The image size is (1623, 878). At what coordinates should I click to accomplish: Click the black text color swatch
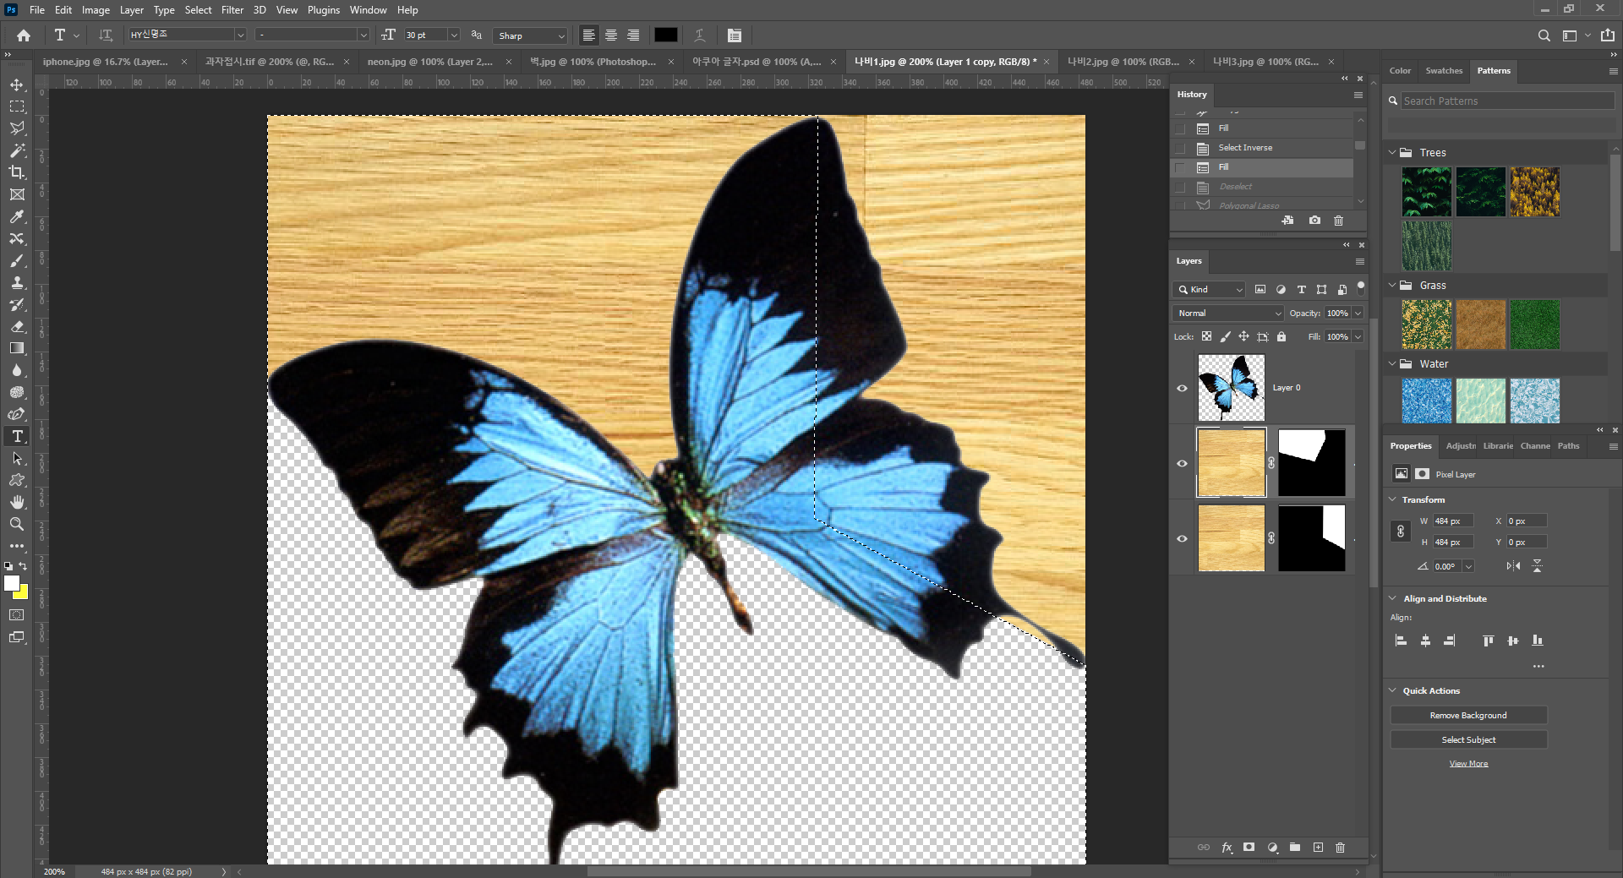(x=666, y=35)
